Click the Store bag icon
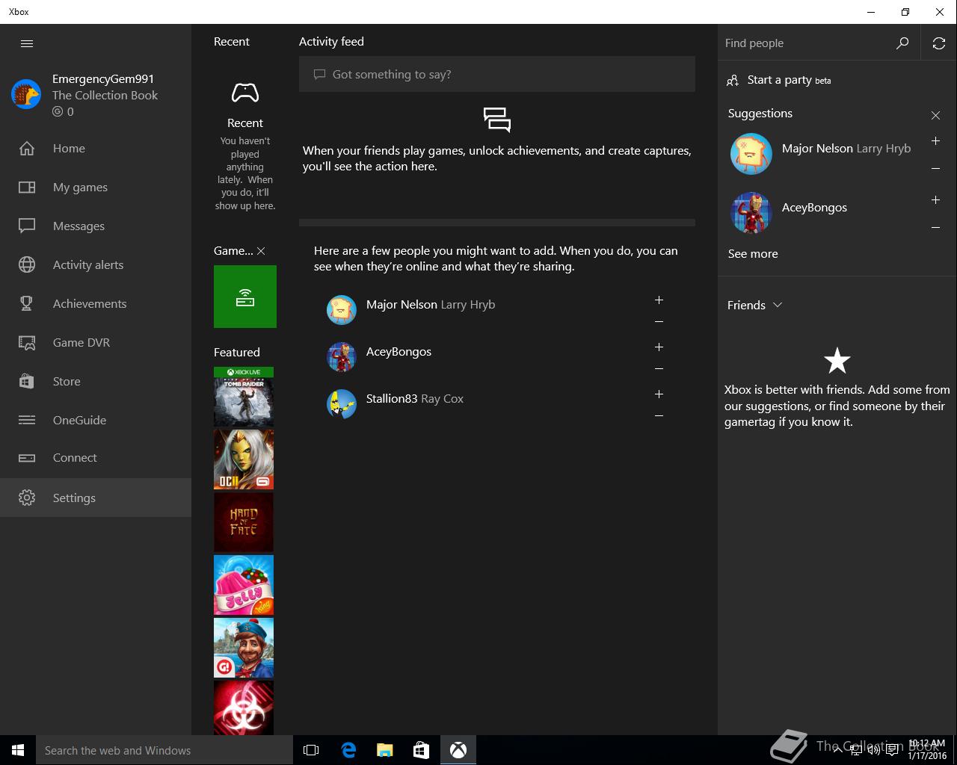This screenshot has width=957, height=765. point(27,381)
